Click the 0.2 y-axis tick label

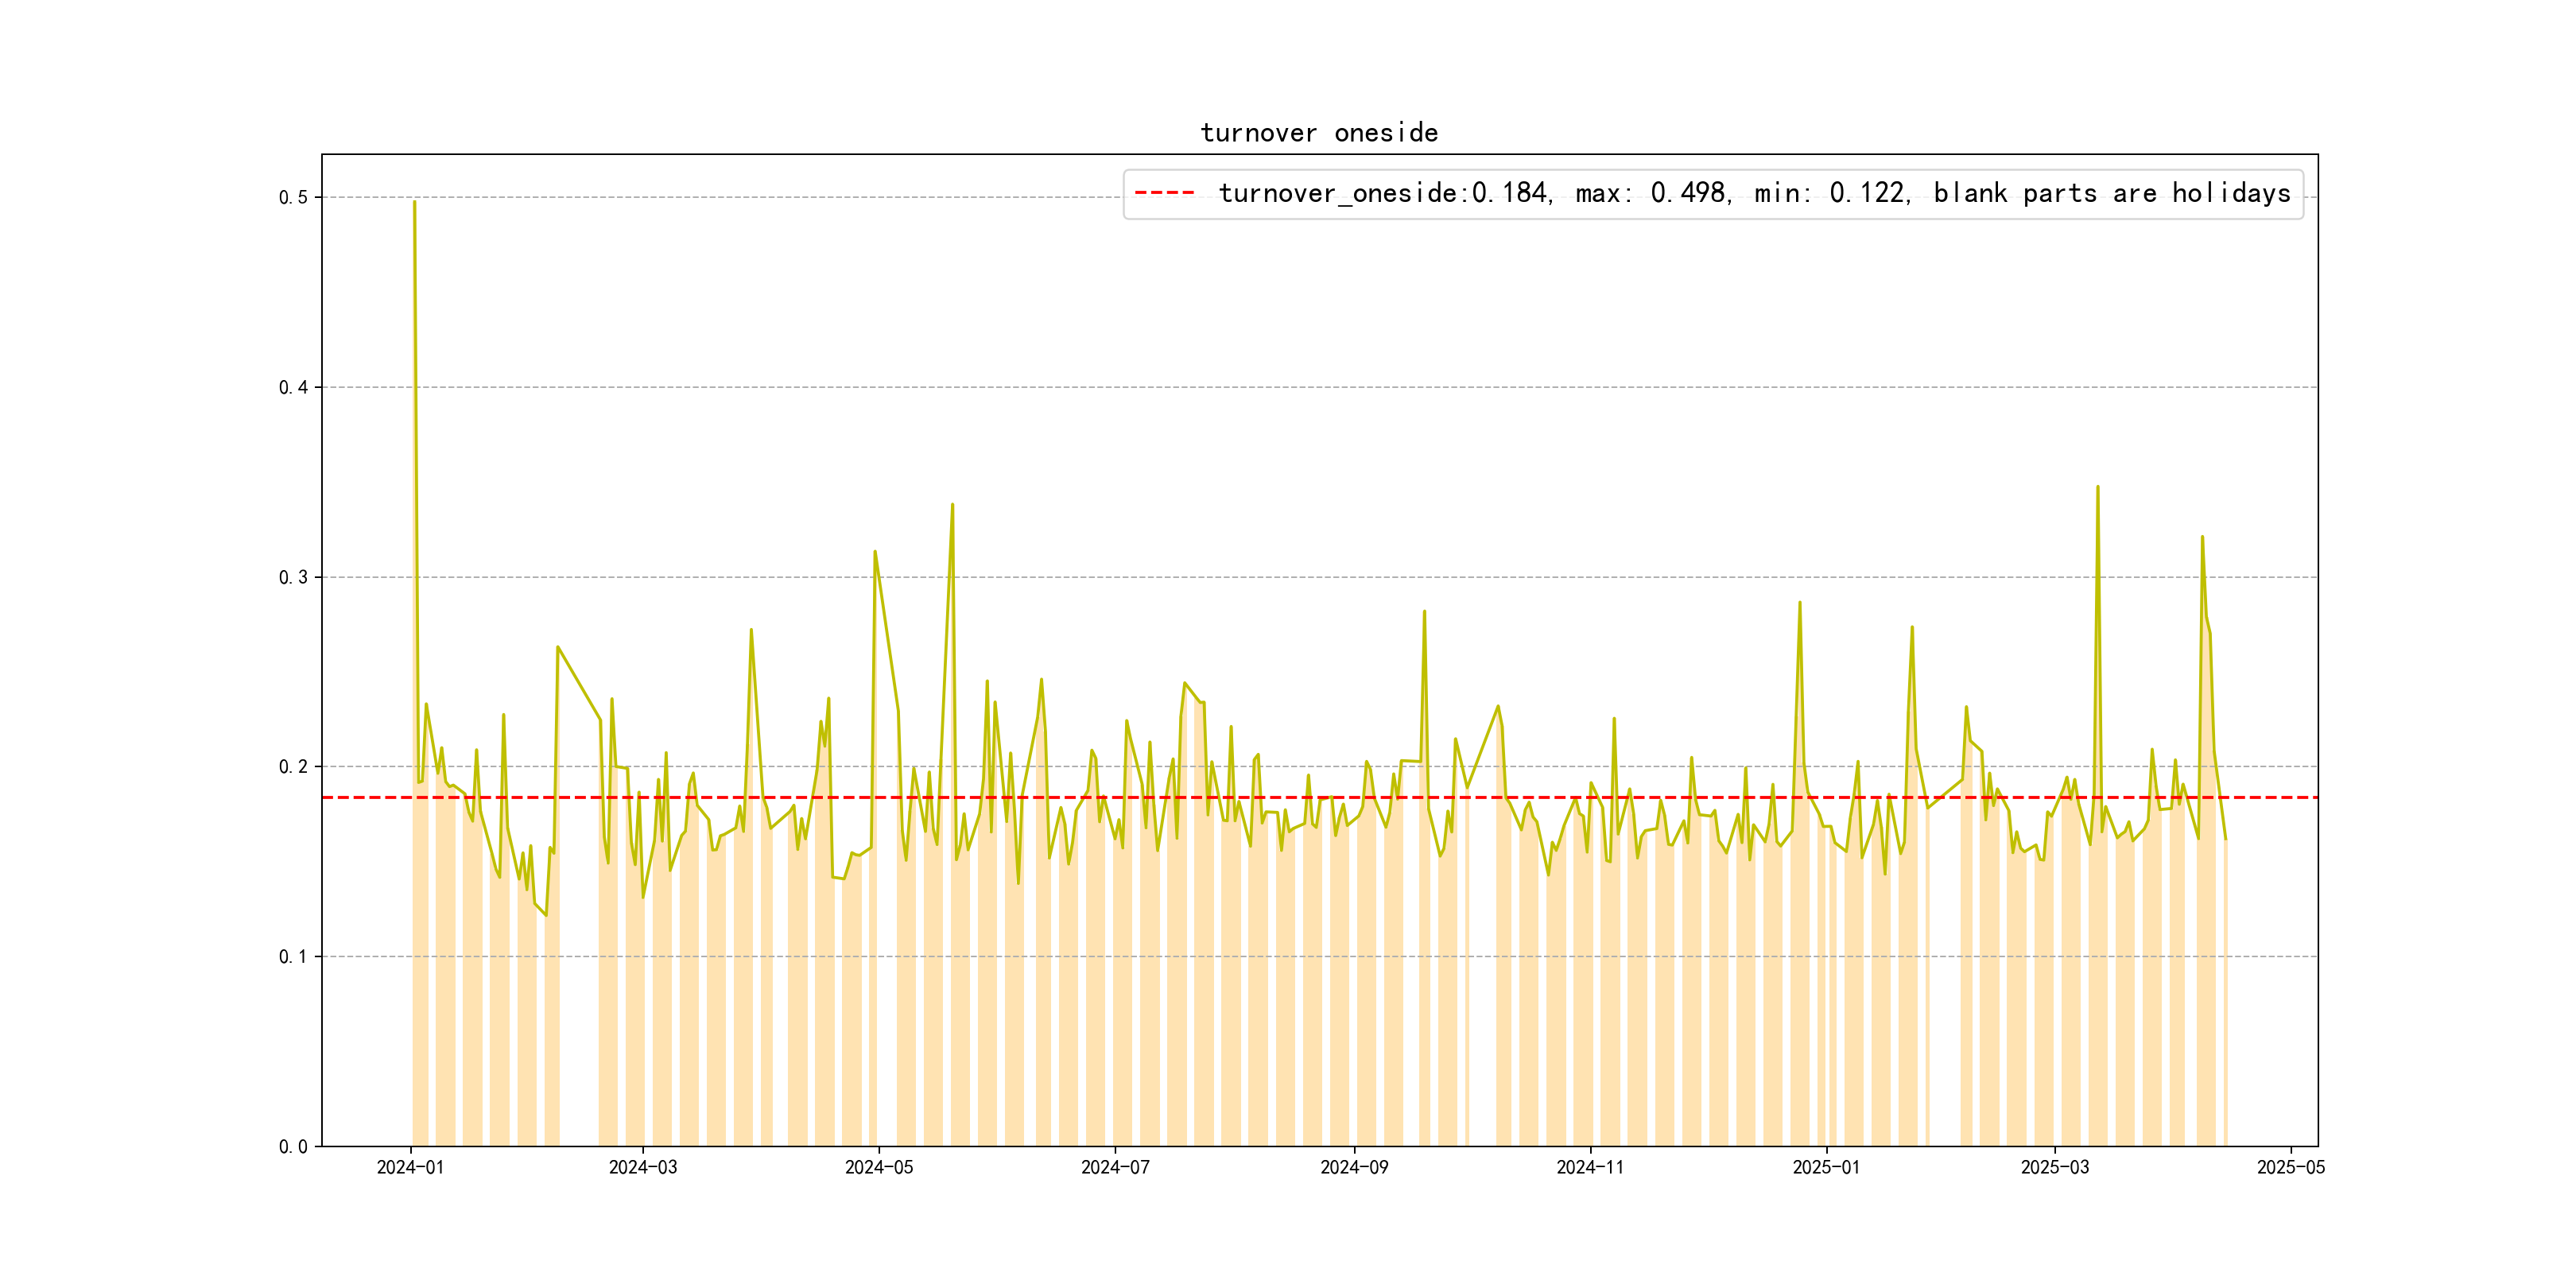point(293,767)
